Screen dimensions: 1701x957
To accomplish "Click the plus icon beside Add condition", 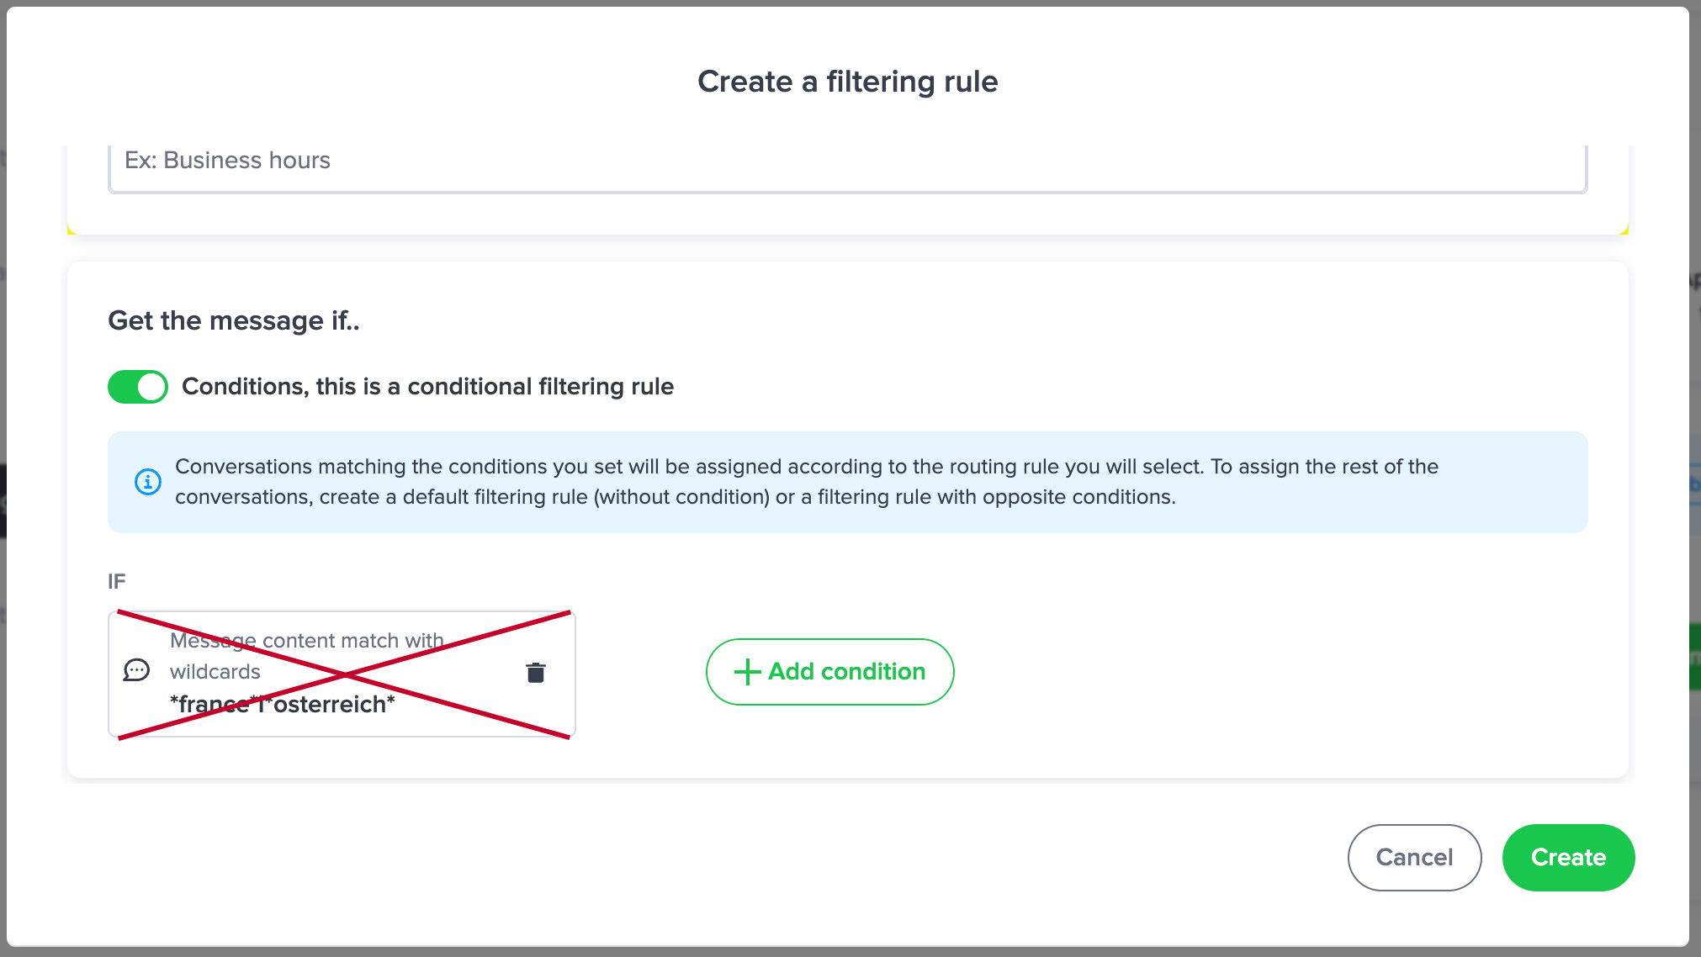I will coord(747,672).
